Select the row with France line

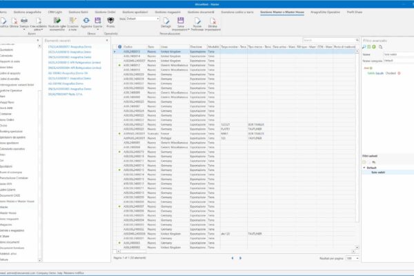click(235, 134)
